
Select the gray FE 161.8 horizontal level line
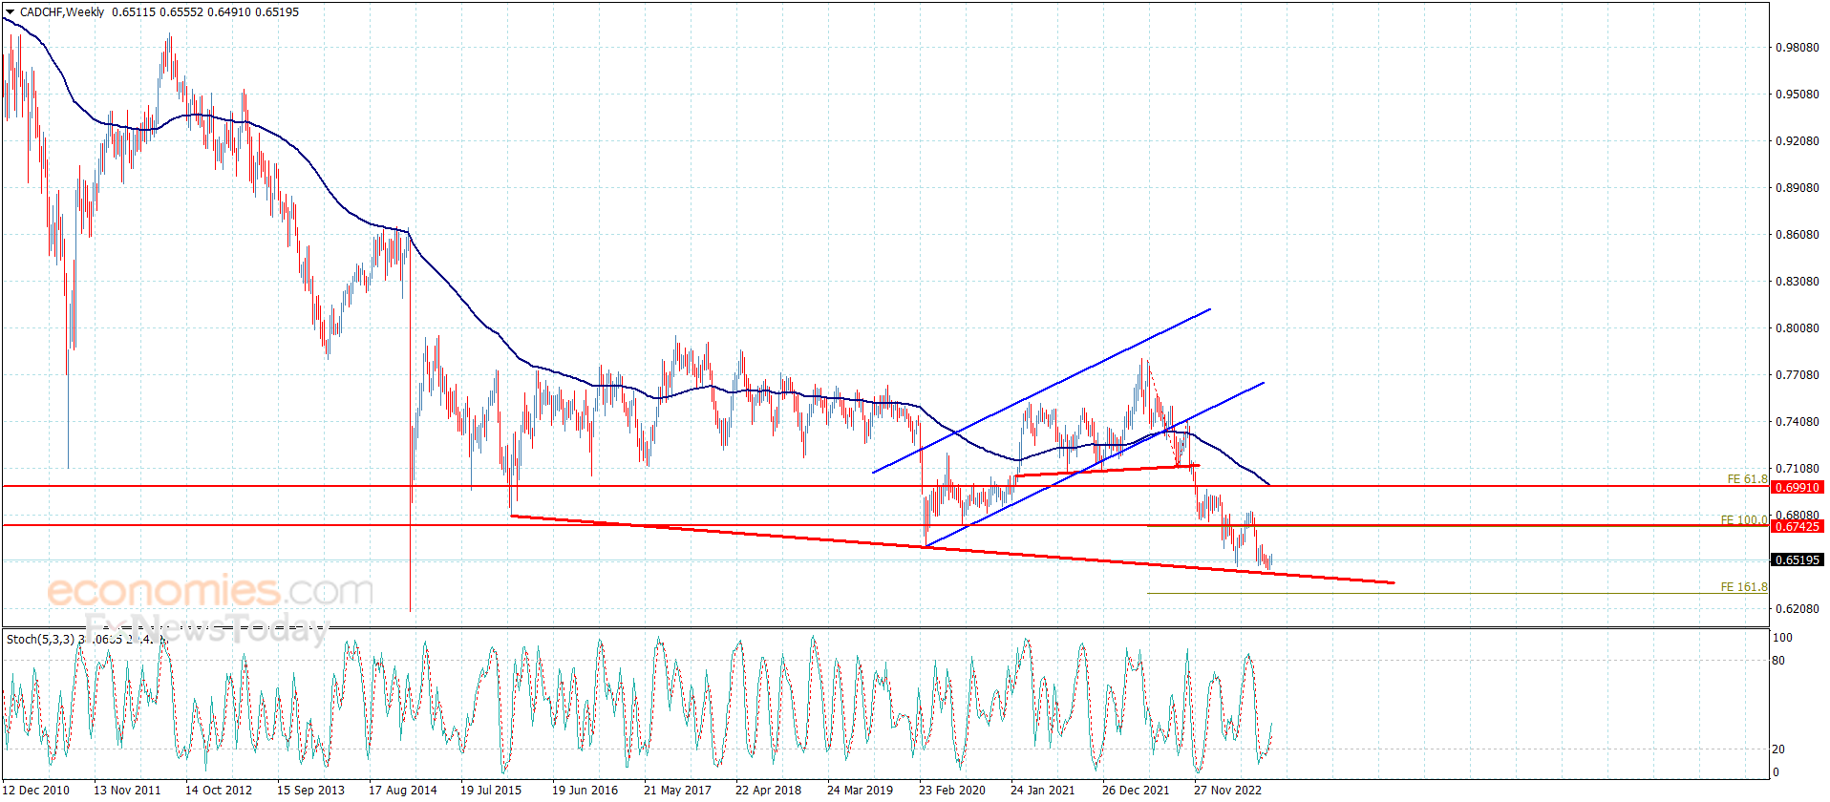[1457, 594]
